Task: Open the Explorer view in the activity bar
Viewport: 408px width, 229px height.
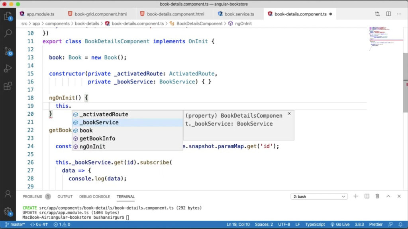Action: coord(8,16)
